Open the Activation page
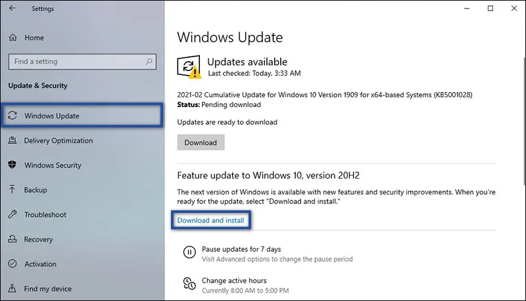This screenshot has height=301, width=526. (82, 264)
